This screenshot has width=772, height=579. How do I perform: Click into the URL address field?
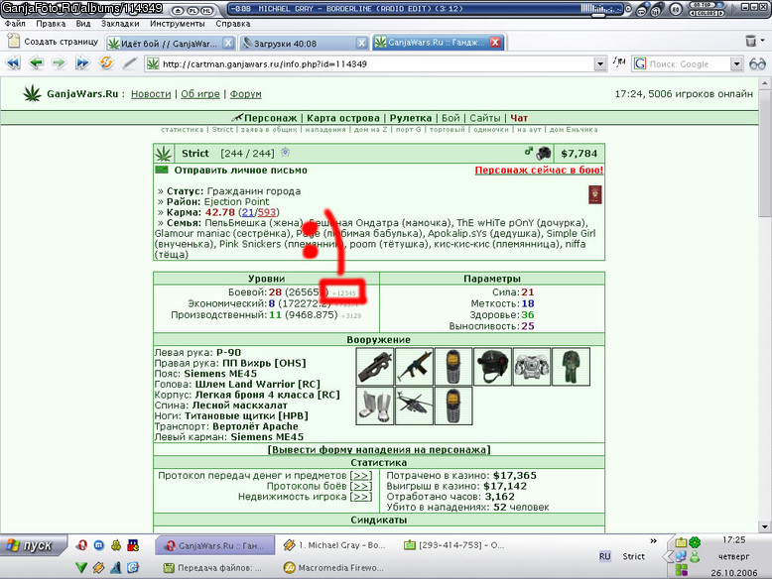pos(377,64)
